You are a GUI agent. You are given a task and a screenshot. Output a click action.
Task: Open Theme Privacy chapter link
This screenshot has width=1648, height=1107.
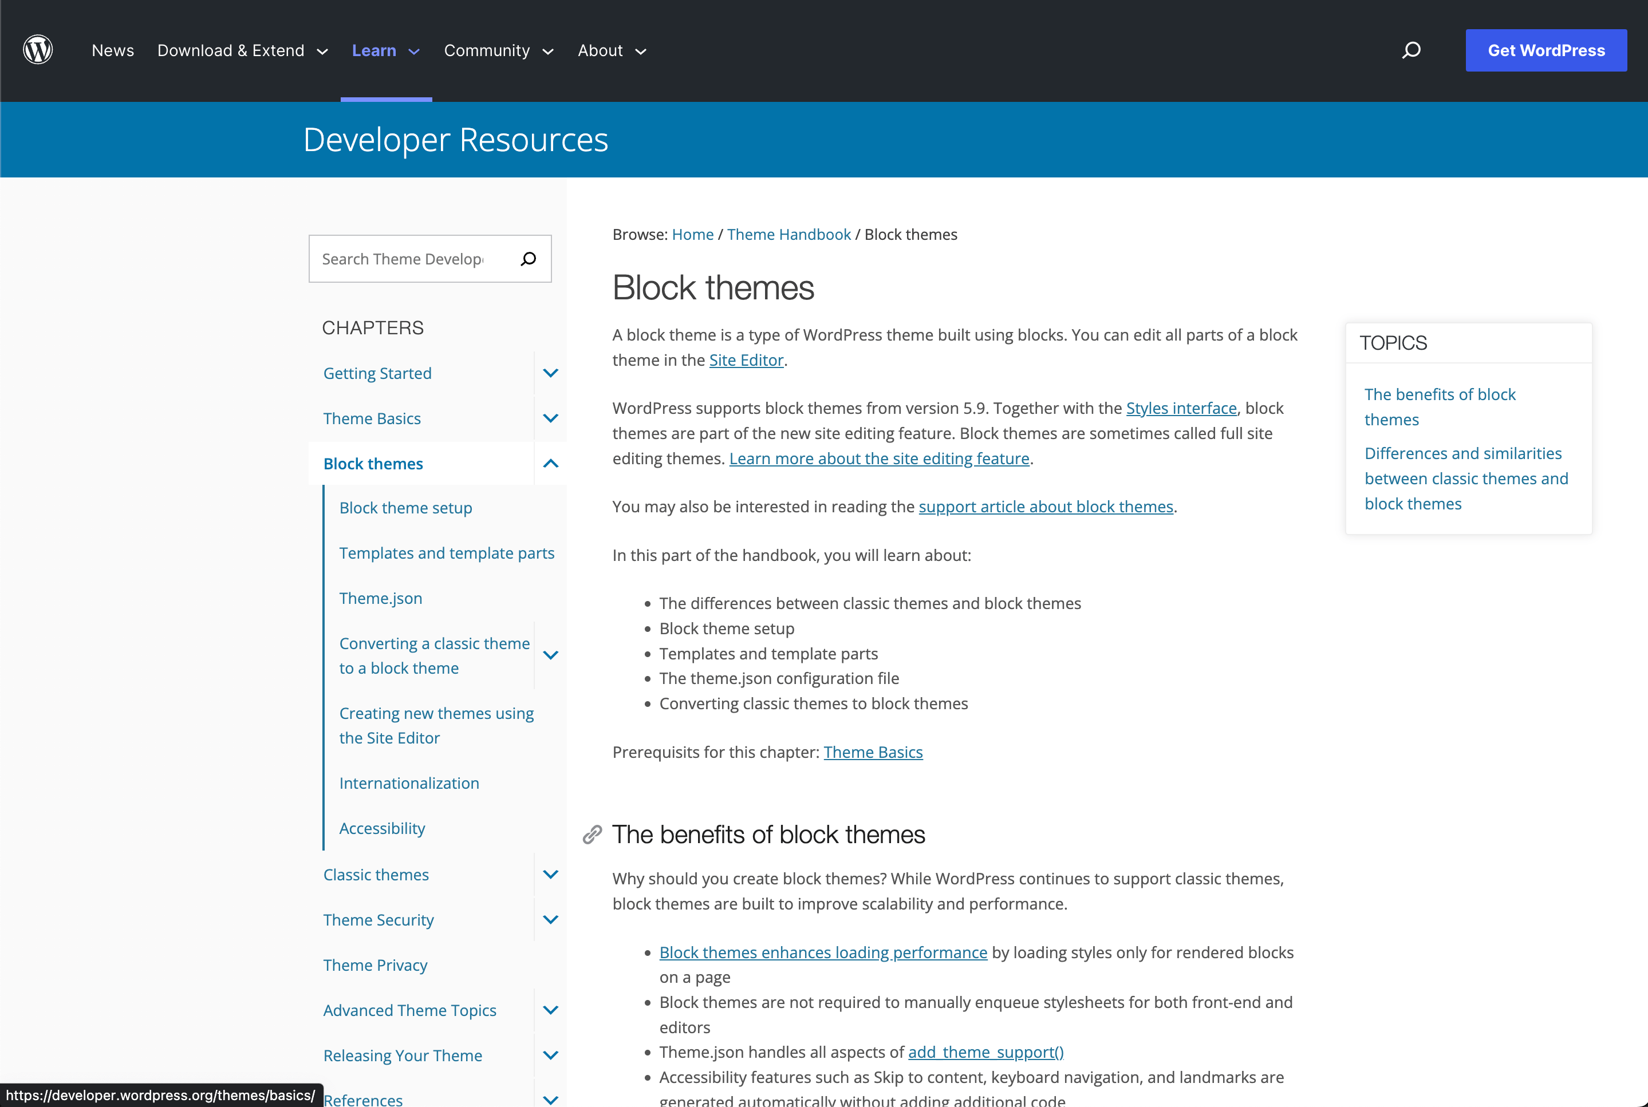pos(375,965)
